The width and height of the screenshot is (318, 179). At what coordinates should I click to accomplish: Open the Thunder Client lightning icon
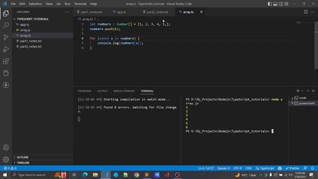[6, 85]
